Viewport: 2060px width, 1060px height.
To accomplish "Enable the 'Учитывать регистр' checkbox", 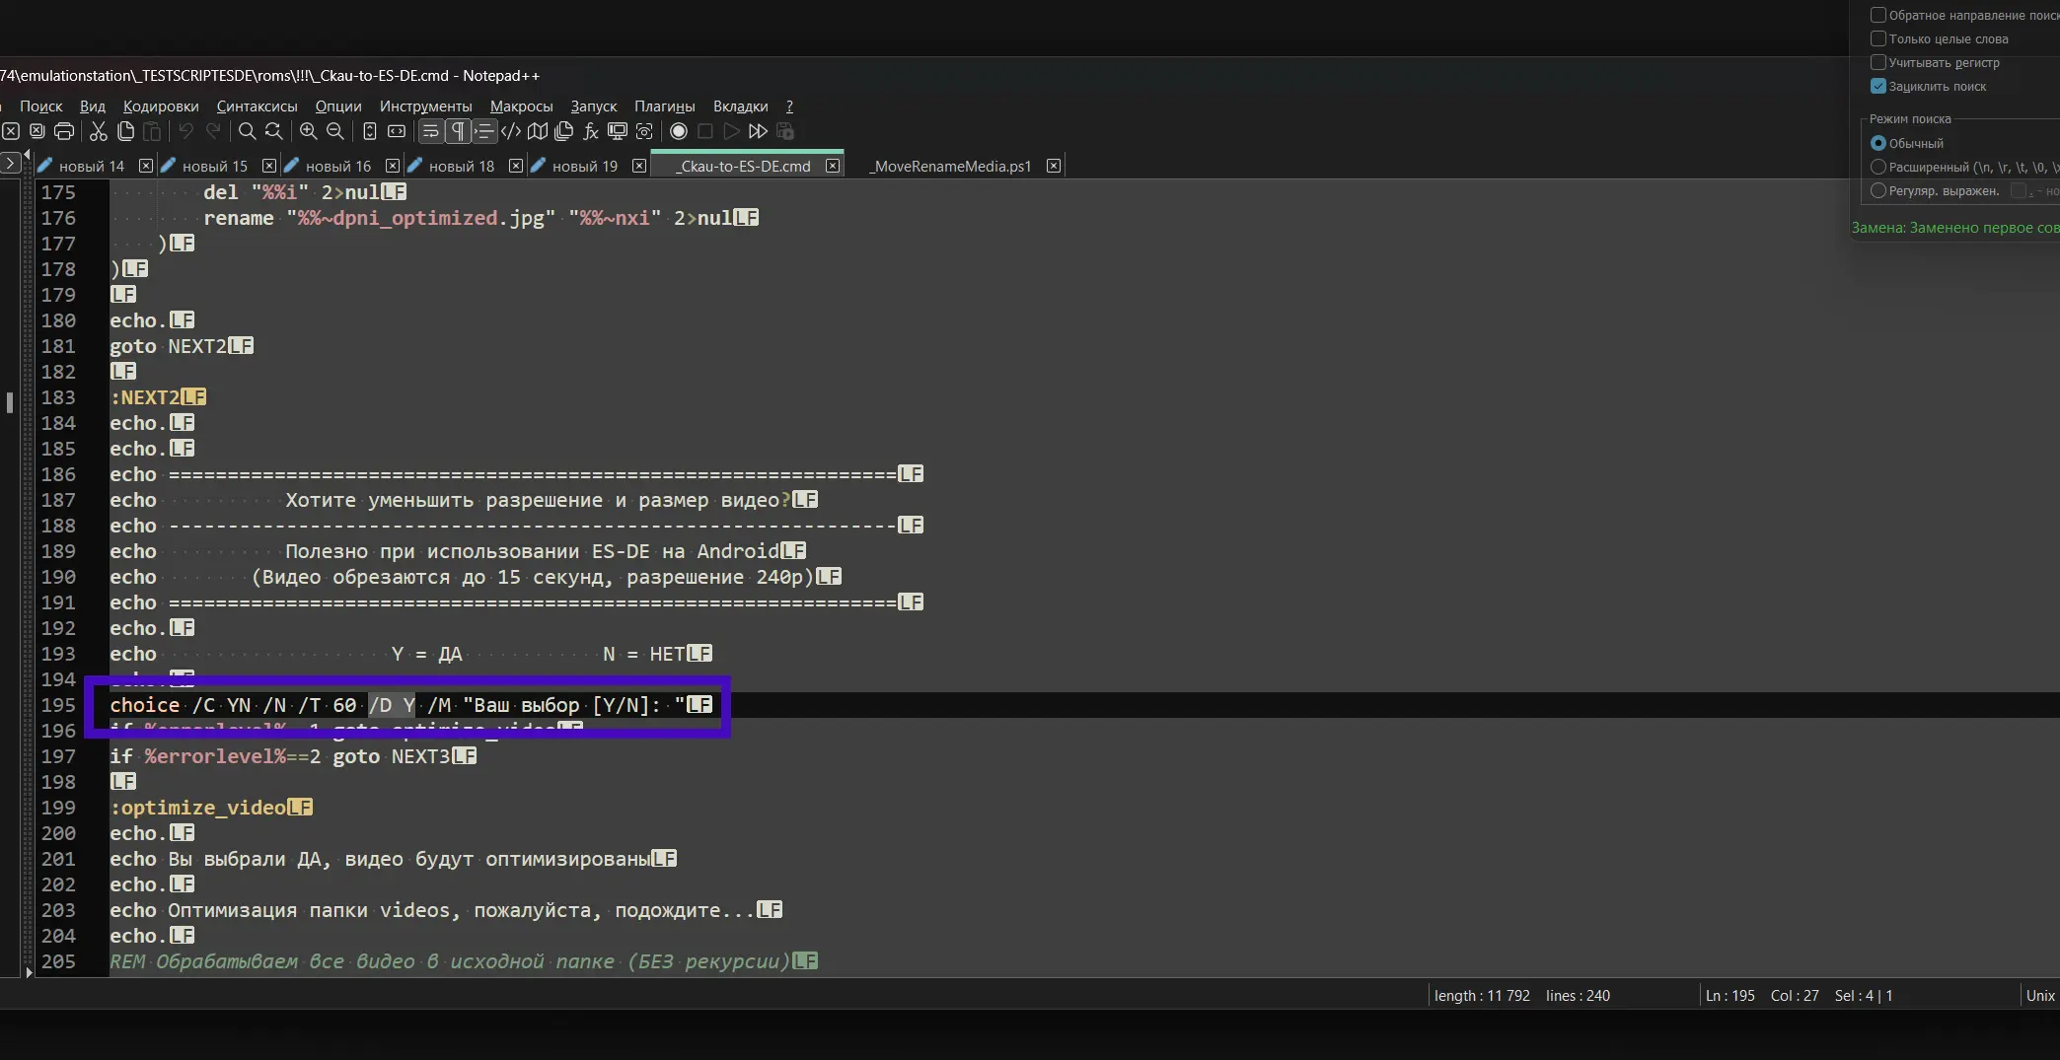I will (1878, 62).
